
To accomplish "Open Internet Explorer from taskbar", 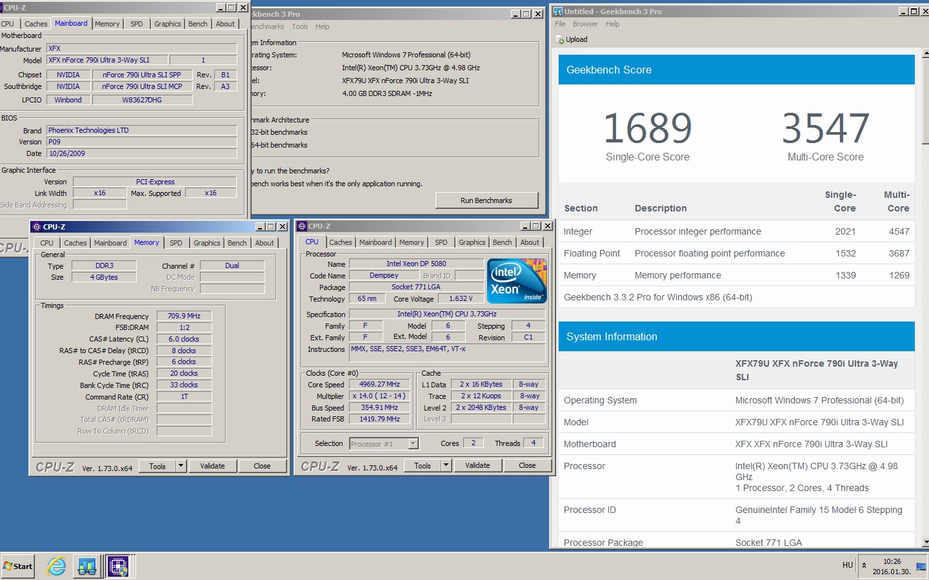I will click(57, 566).
